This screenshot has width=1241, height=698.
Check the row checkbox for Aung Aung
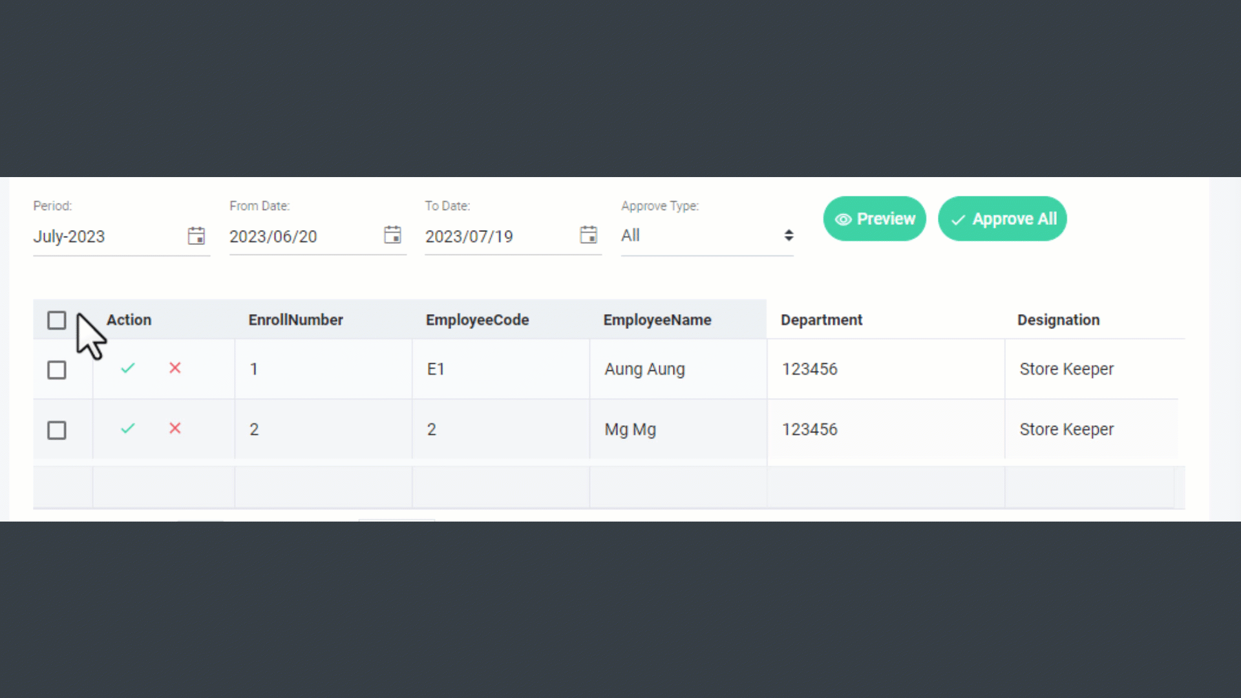click(57, 370)
